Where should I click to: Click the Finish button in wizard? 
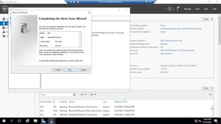click(x=70, y=70)
